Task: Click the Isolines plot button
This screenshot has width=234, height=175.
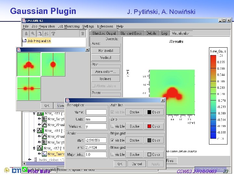Action: tap(106, 79)
